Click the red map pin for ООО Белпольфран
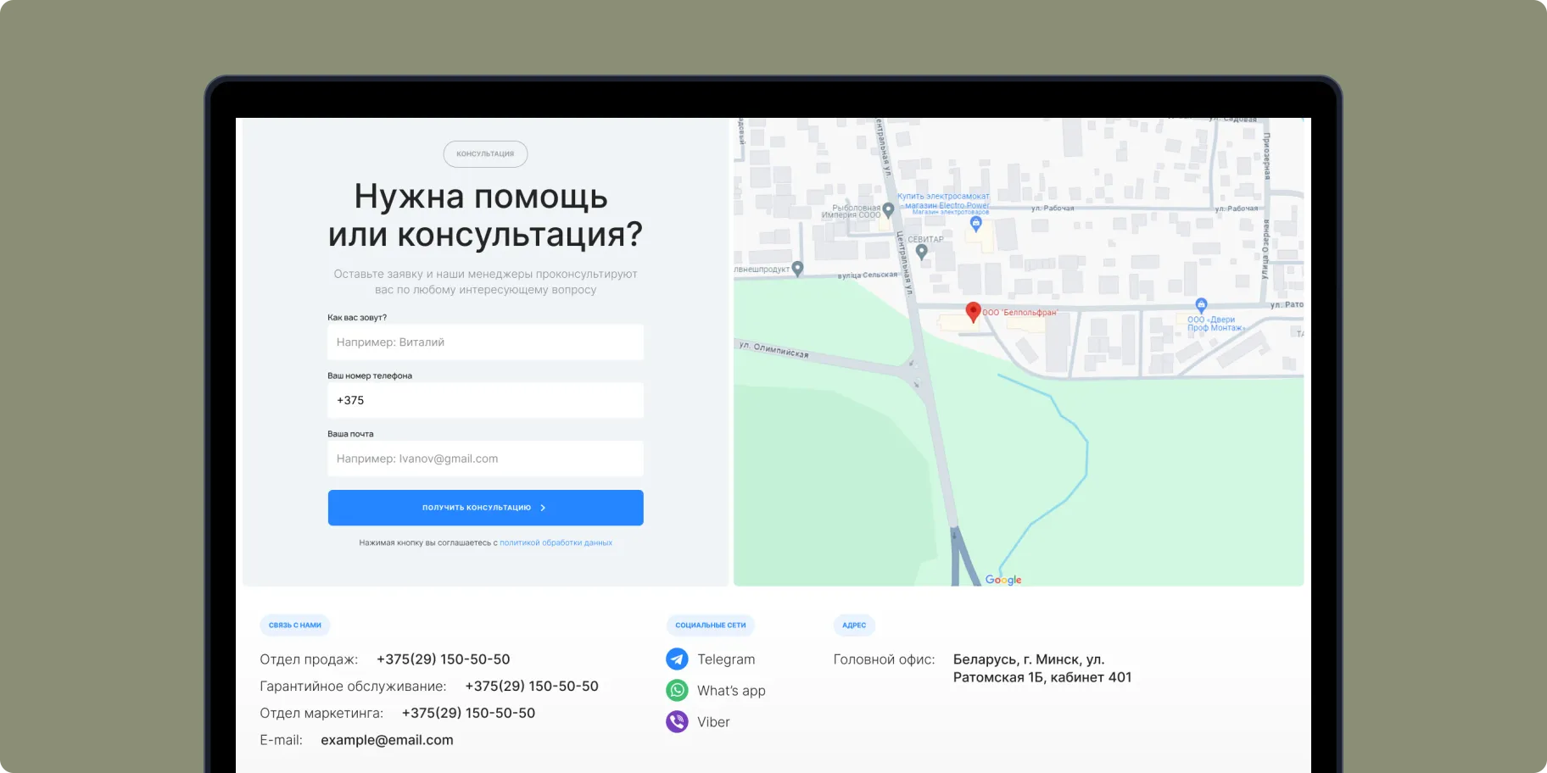The image size is (1547, 773). coord(974,312)
